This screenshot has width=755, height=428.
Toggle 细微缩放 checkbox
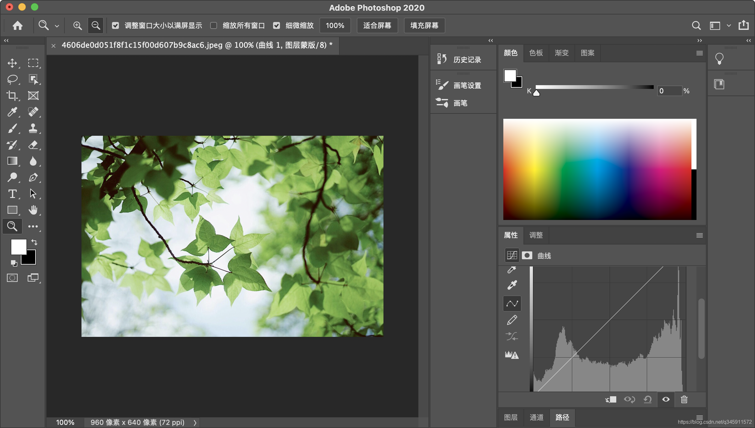point(277,25)
